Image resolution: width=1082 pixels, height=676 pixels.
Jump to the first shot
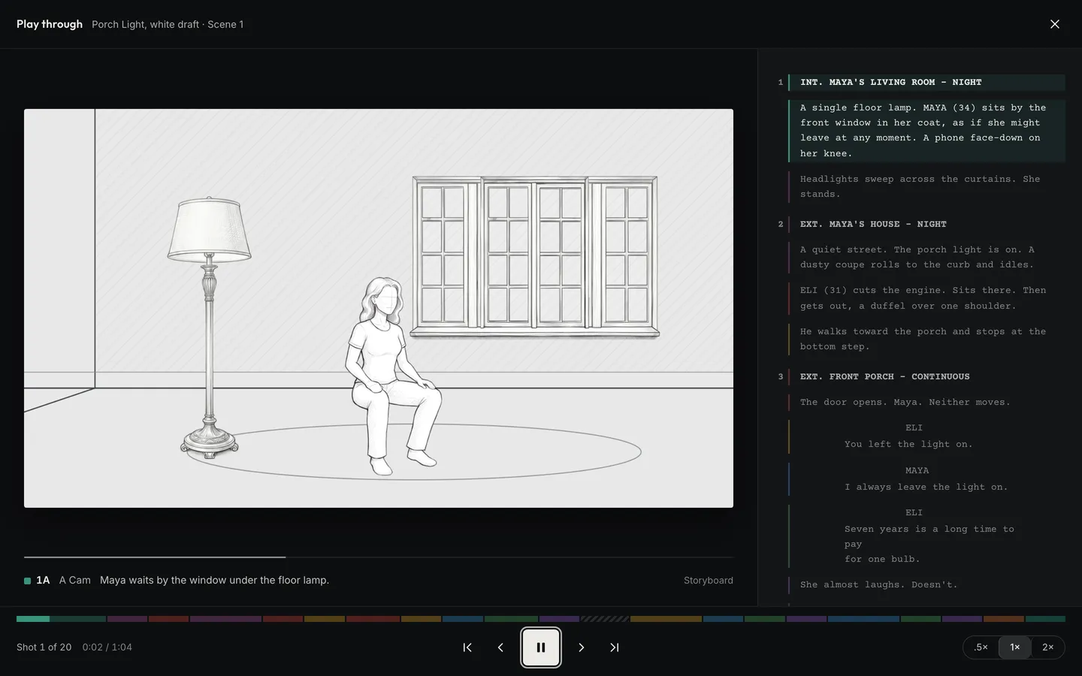pos(467,647)
